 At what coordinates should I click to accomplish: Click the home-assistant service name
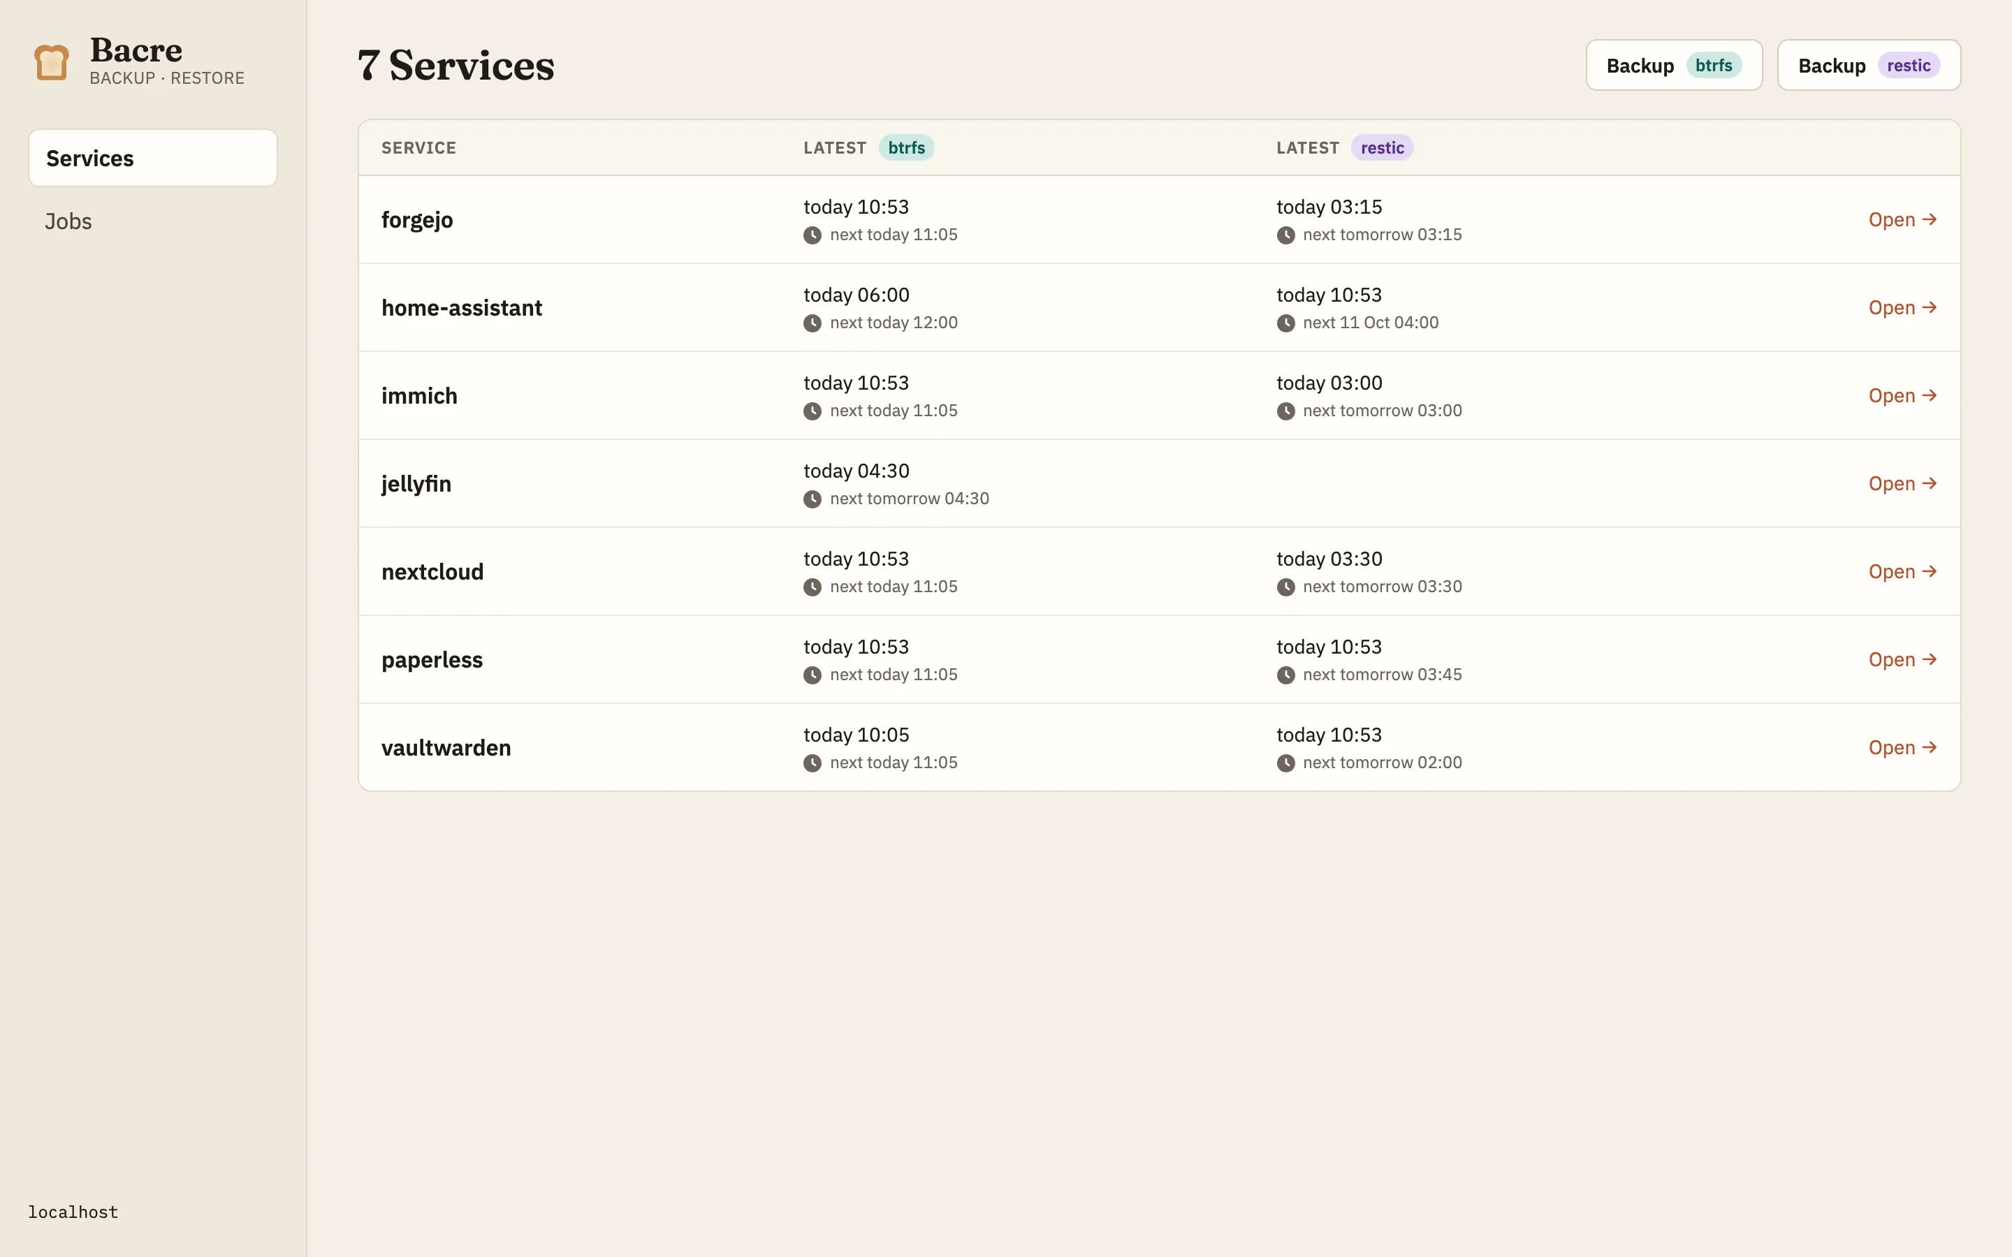coord(461,309)
